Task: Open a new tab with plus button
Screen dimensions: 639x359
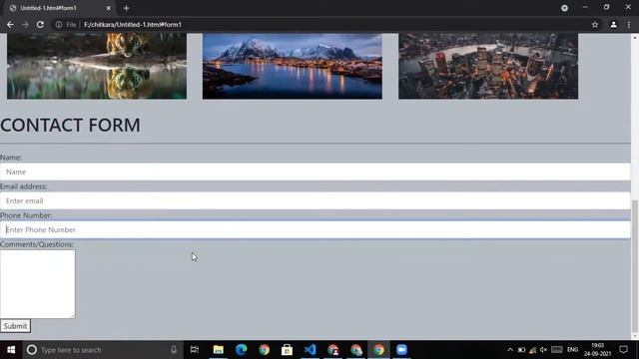Action: [x=127, y=8]
